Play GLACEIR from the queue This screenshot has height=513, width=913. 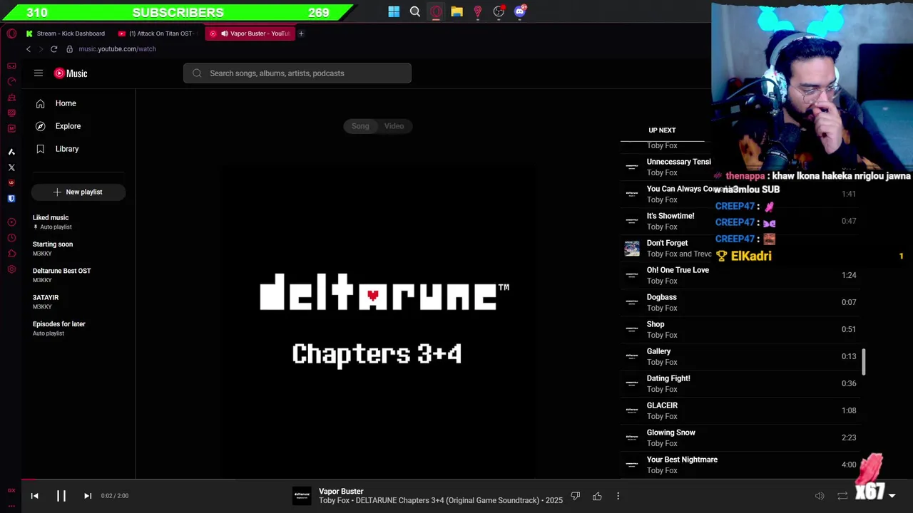[740, 410]
